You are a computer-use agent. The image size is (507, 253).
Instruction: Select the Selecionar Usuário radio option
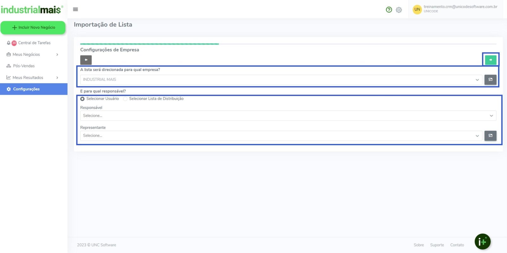click(82, 99)
